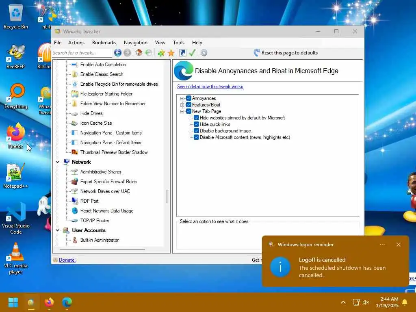This screenshot has height=312, width=416.
Task: Dismiss the Windows logon reminder notification
Action: [399, 245]
